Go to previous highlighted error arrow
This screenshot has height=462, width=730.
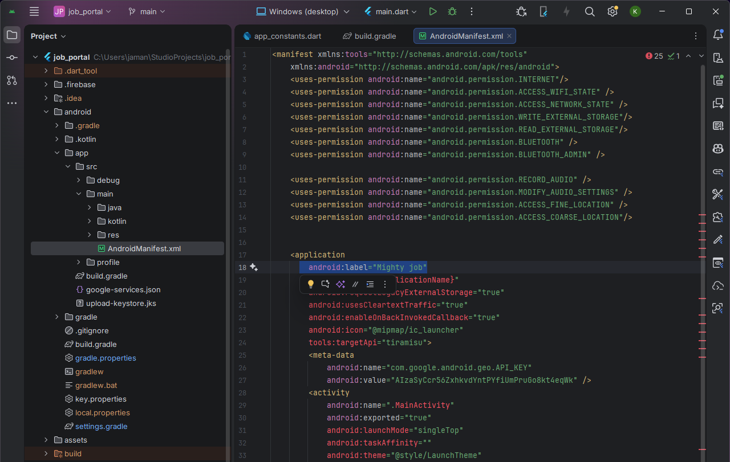[x=688, y=56]
